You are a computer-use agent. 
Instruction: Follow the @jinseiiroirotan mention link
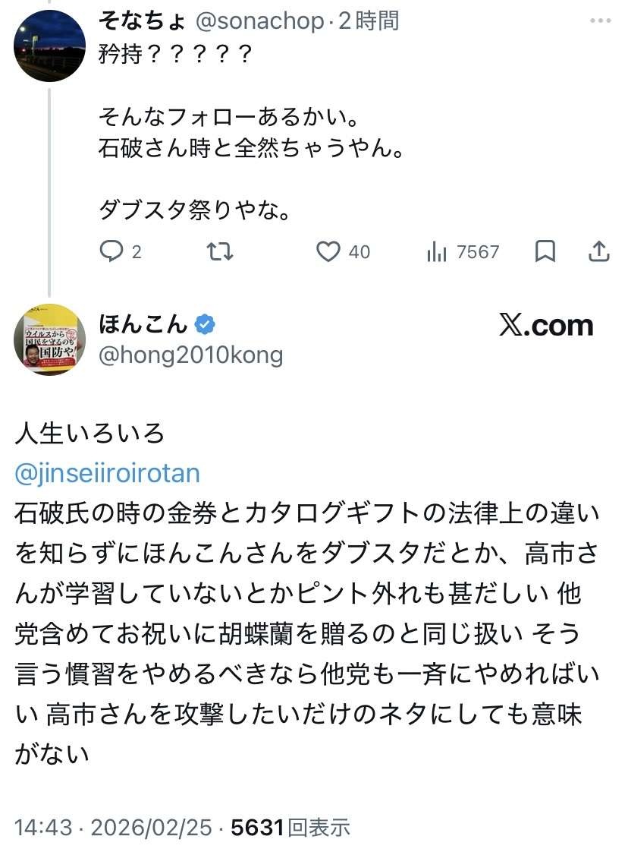point(107,473)
